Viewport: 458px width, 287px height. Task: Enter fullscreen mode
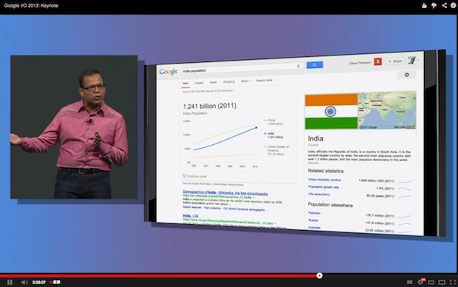point(453,283)
